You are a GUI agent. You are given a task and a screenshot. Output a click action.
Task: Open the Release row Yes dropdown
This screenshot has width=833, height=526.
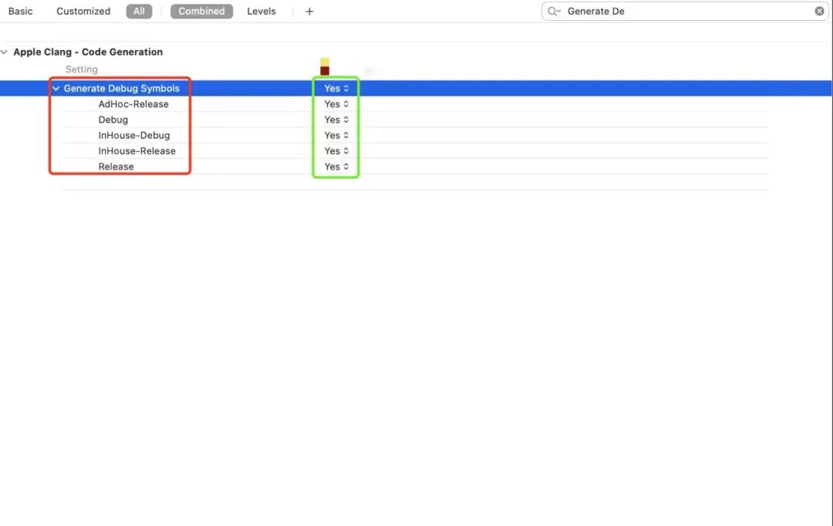click(336, 167)
